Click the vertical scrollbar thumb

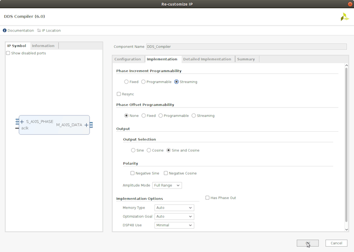click(x=346, y=145)
